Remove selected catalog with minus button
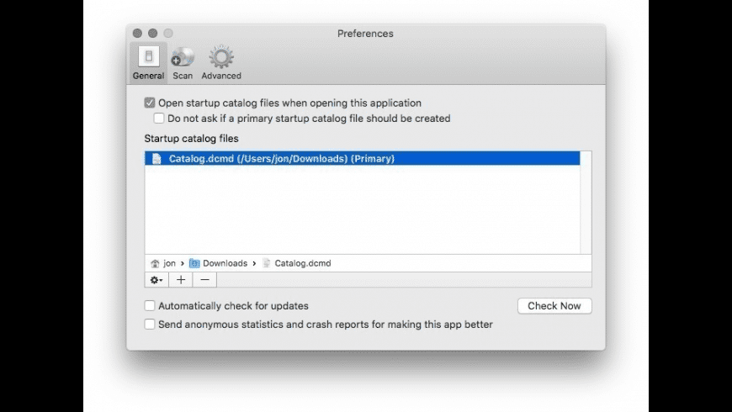Viewport: 732px width, 412px height. pyautogui.click(x=204, y=280)
